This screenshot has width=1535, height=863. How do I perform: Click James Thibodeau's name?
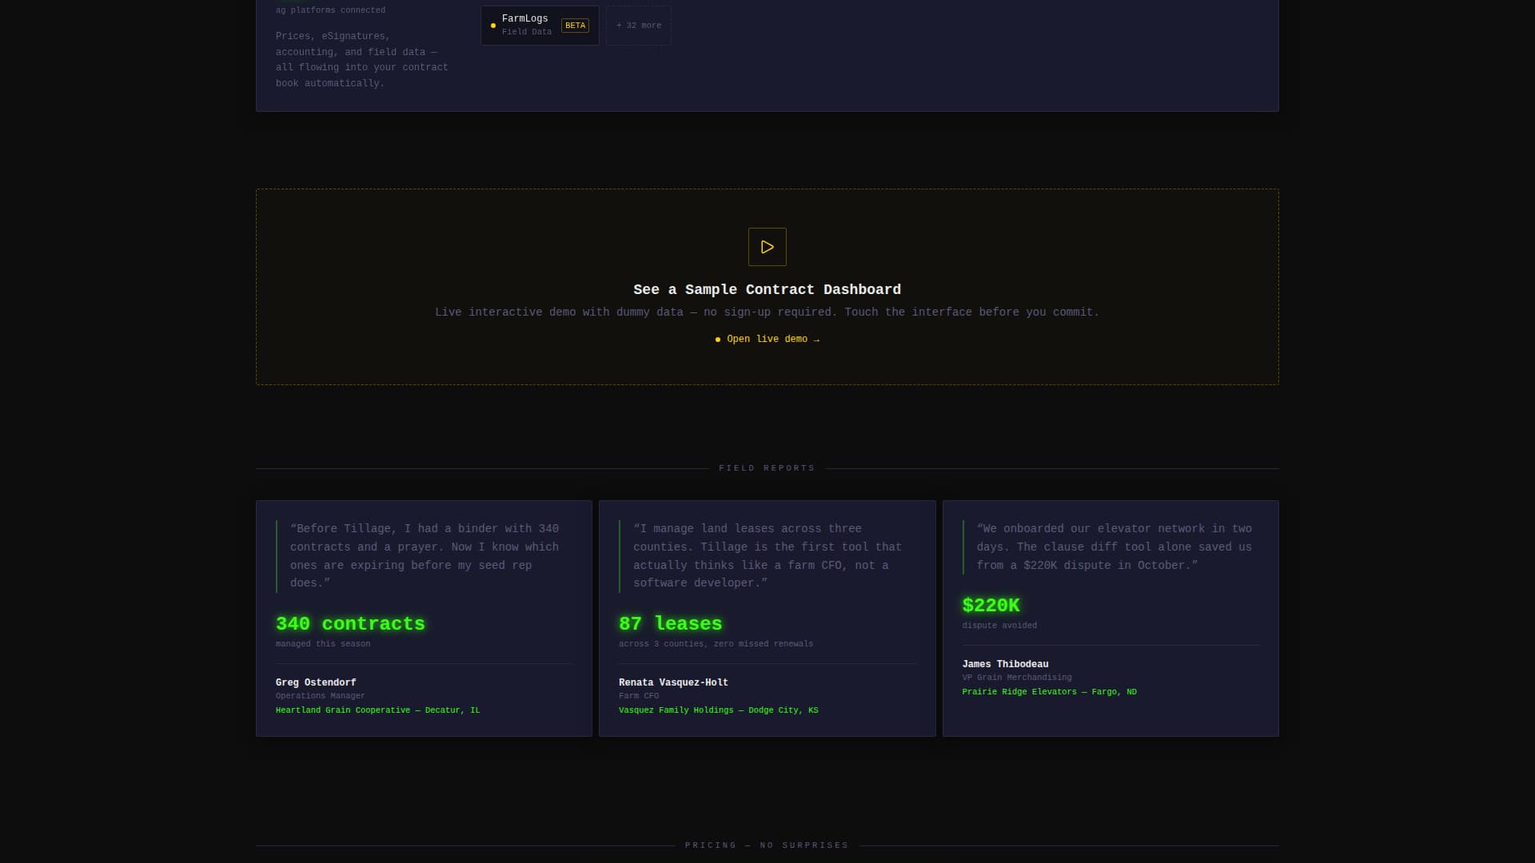1005,664
